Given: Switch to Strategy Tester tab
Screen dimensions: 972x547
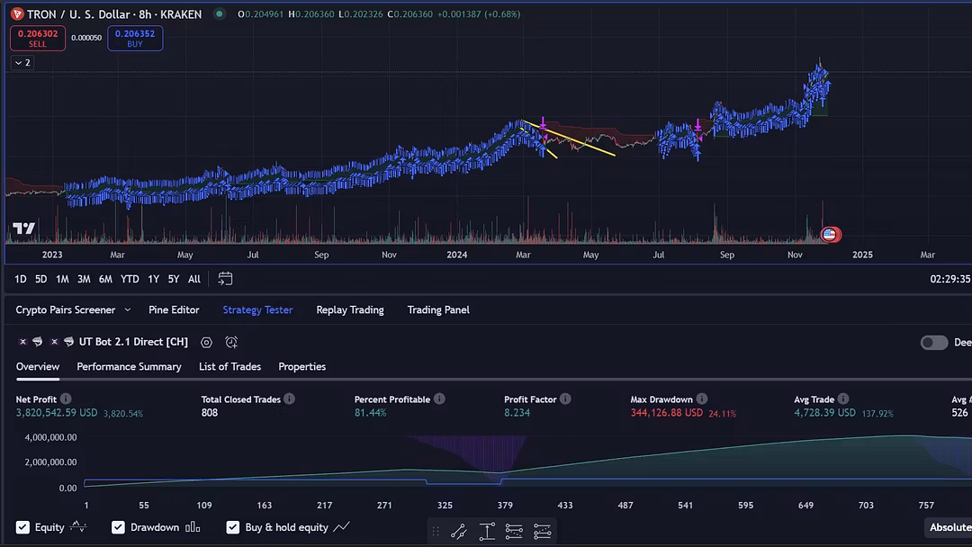Looking at the screenshot, I should click(257, 309).
